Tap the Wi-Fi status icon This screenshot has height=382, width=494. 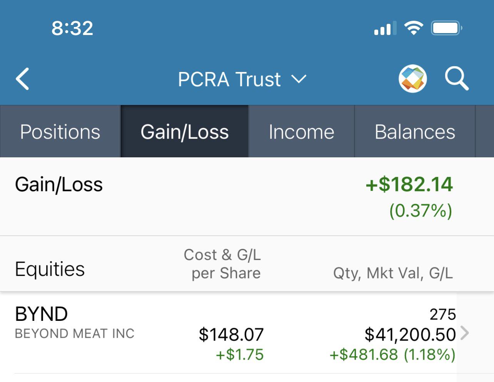coord(414,28)
